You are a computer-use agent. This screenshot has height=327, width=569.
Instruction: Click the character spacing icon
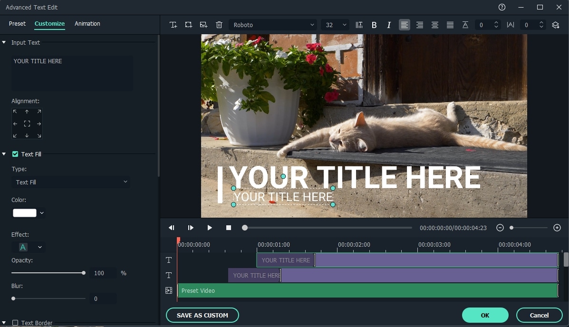click(511, 25)
